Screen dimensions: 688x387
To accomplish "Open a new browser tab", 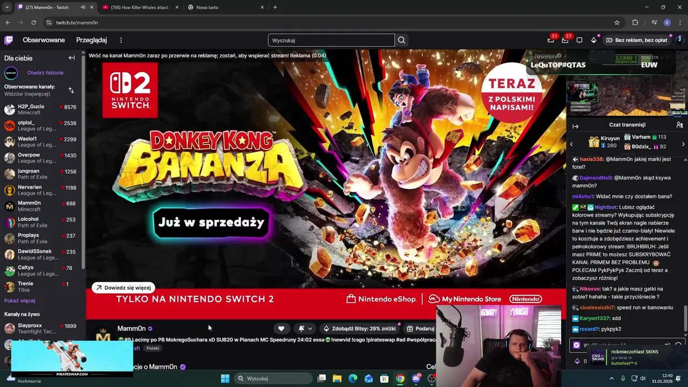I will point(275,7).
